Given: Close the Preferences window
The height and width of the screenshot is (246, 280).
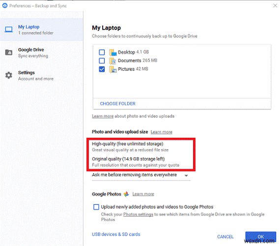Looking at the screenshot, I should (275, 5).
